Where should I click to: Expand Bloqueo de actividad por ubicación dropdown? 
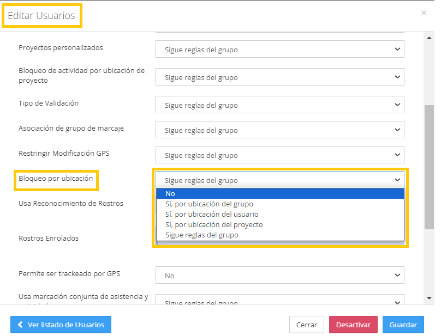point(279,77)
